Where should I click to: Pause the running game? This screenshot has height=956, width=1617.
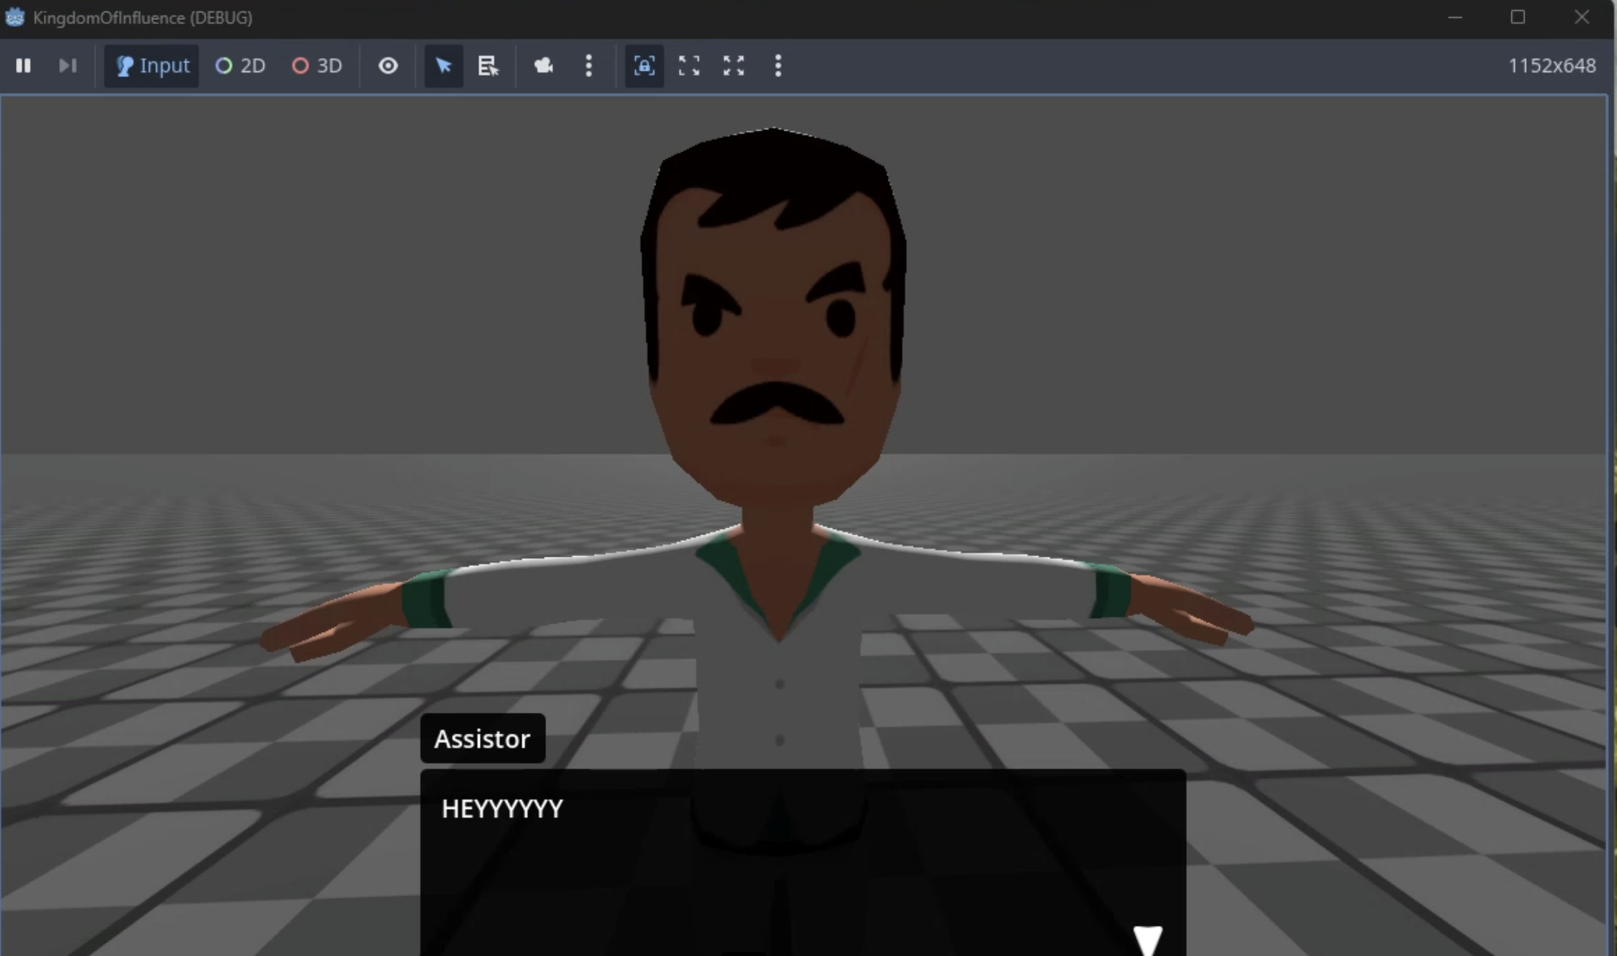pyautogui.click(x=24, y=65)
